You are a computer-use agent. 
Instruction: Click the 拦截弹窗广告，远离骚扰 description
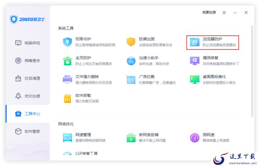coord(157,82)
